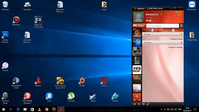Select the keymaker desktop icon

[27, 6]
